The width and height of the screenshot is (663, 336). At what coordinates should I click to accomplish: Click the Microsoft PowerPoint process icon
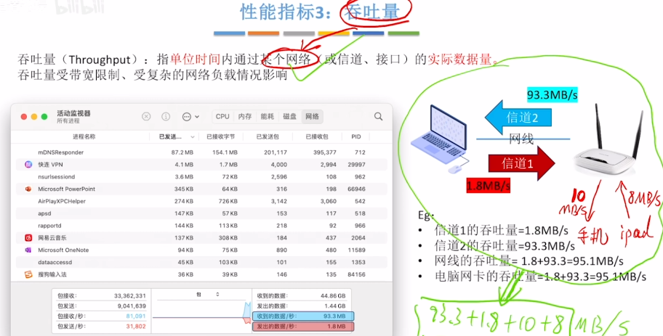click(x=28, y=189)
